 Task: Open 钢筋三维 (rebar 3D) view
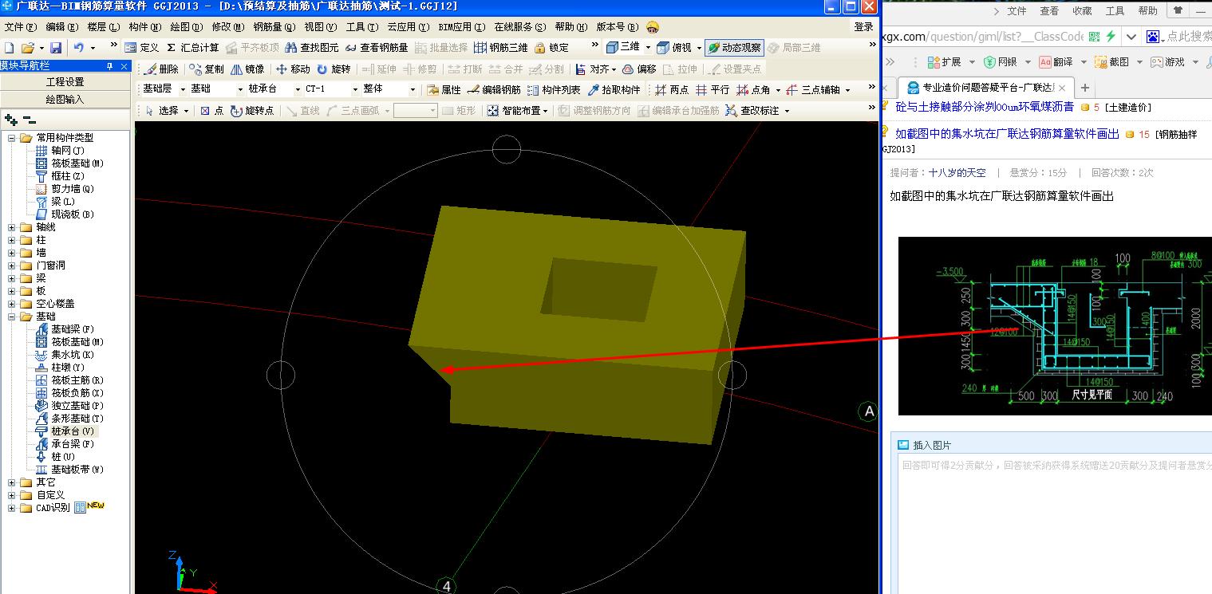(x=500, y=48)
